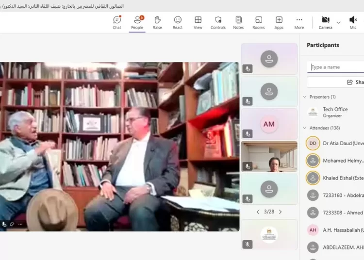
Task: Click Mohamed Helmy's avatar icon
Action: (x=313, y=161)
